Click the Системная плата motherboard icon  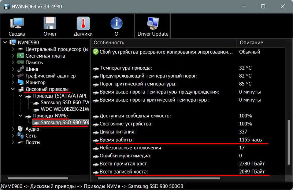point(21,56)
